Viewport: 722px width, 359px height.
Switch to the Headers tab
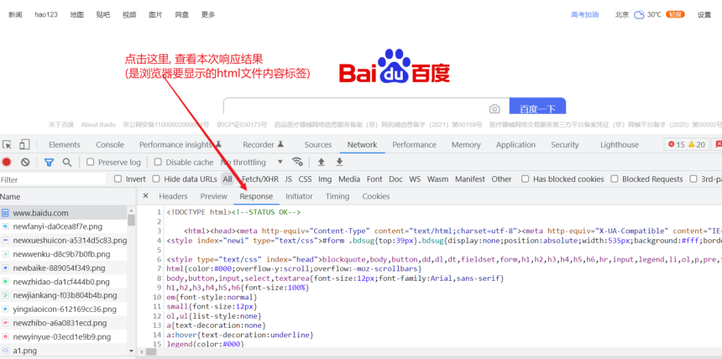coord(173,196)
